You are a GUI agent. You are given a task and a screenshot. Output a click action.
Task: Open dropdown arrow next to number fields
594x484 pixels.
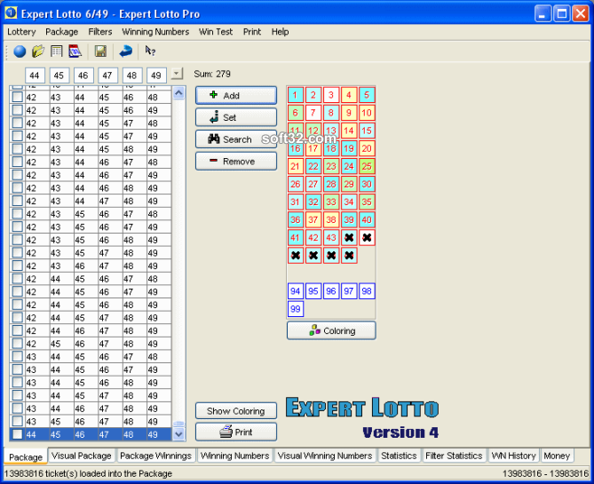tap(177, 73)
